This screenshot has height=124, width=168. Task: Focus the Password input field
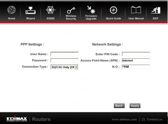[x=65, y=60]
